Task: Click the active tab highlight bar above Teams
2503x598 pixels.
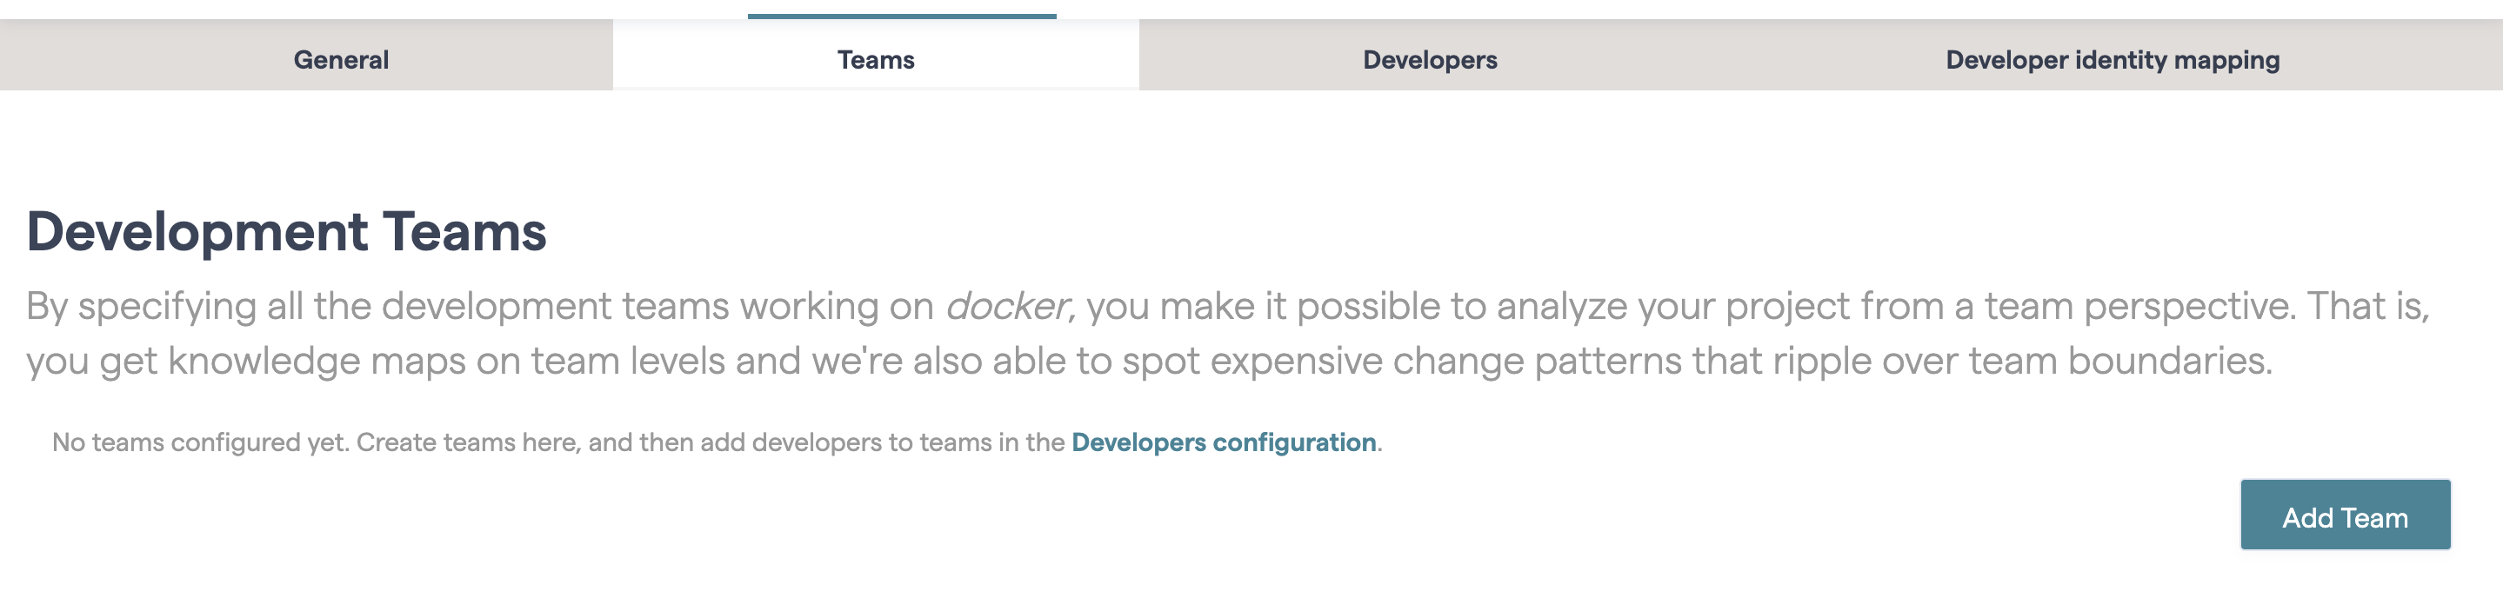Action: [903, 14]
